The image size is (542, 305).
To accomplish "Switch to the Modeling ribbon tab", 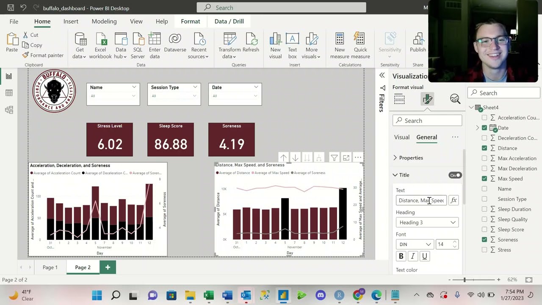I will pos(104,21).
